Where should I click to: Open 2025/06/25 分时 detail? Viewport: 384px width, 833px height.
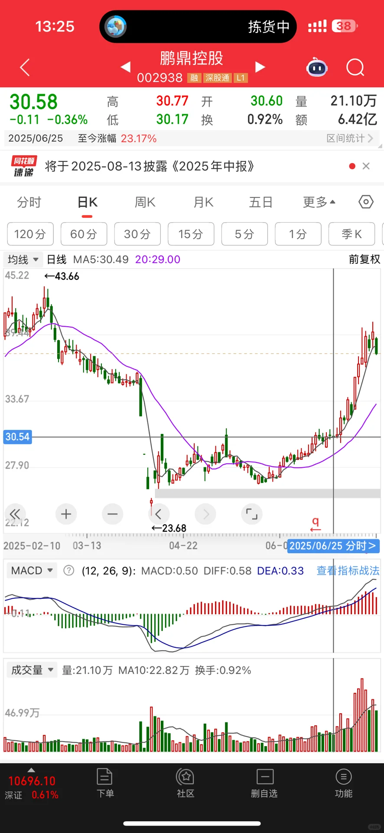tap(333, 546)
